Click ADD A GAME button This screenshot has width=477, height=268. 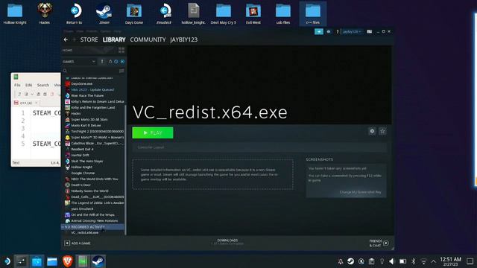[x=78, y=243]
